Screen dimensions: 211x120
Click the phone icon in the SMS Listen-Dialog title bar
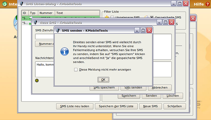click(x=21, y=4)
